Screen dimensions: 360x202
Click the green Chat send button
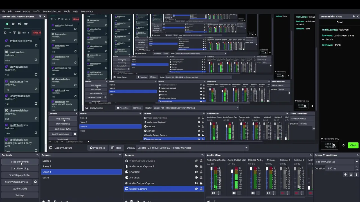tap(353, 145)
